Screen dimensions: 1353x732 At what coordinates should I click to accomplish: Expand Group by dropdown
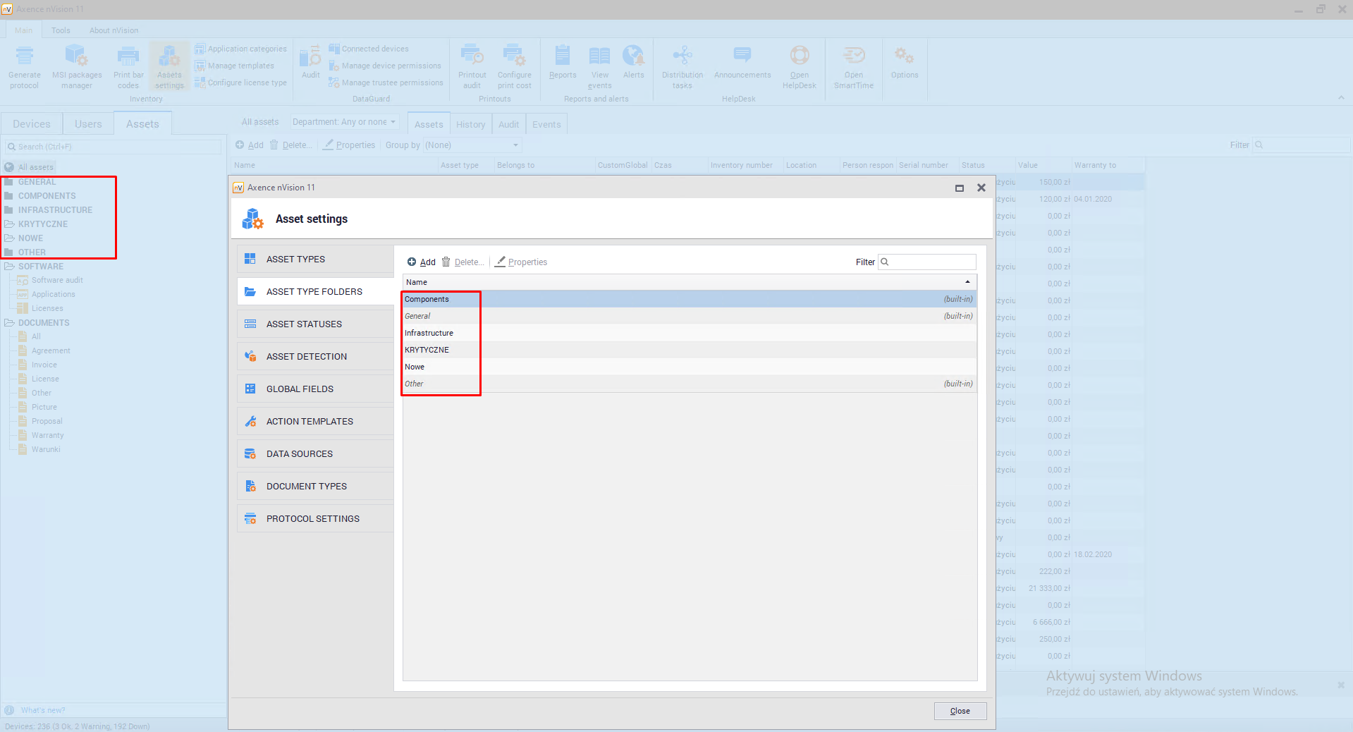(x=472, y=145)
